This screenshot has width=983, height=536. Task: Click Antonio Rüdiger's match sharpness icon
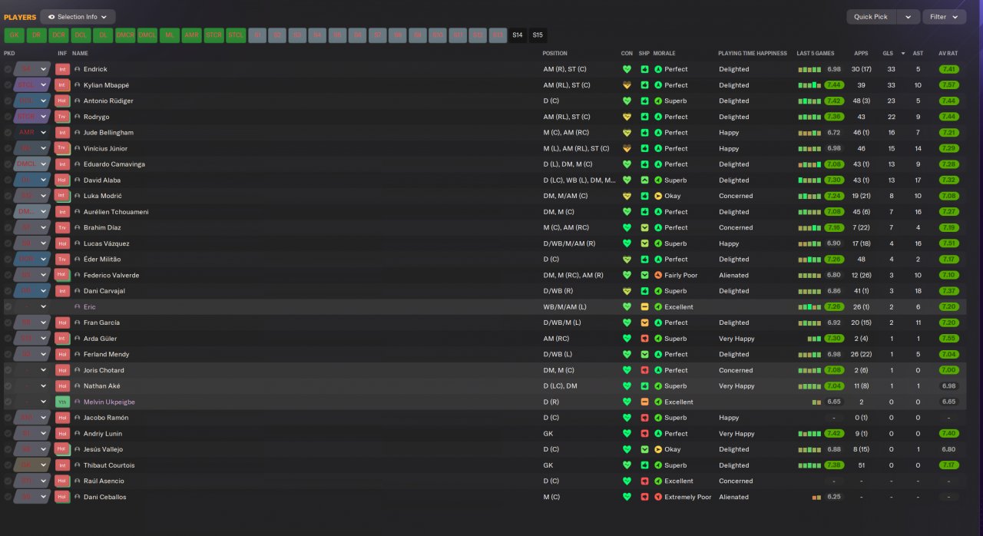(x=644, y=101)
